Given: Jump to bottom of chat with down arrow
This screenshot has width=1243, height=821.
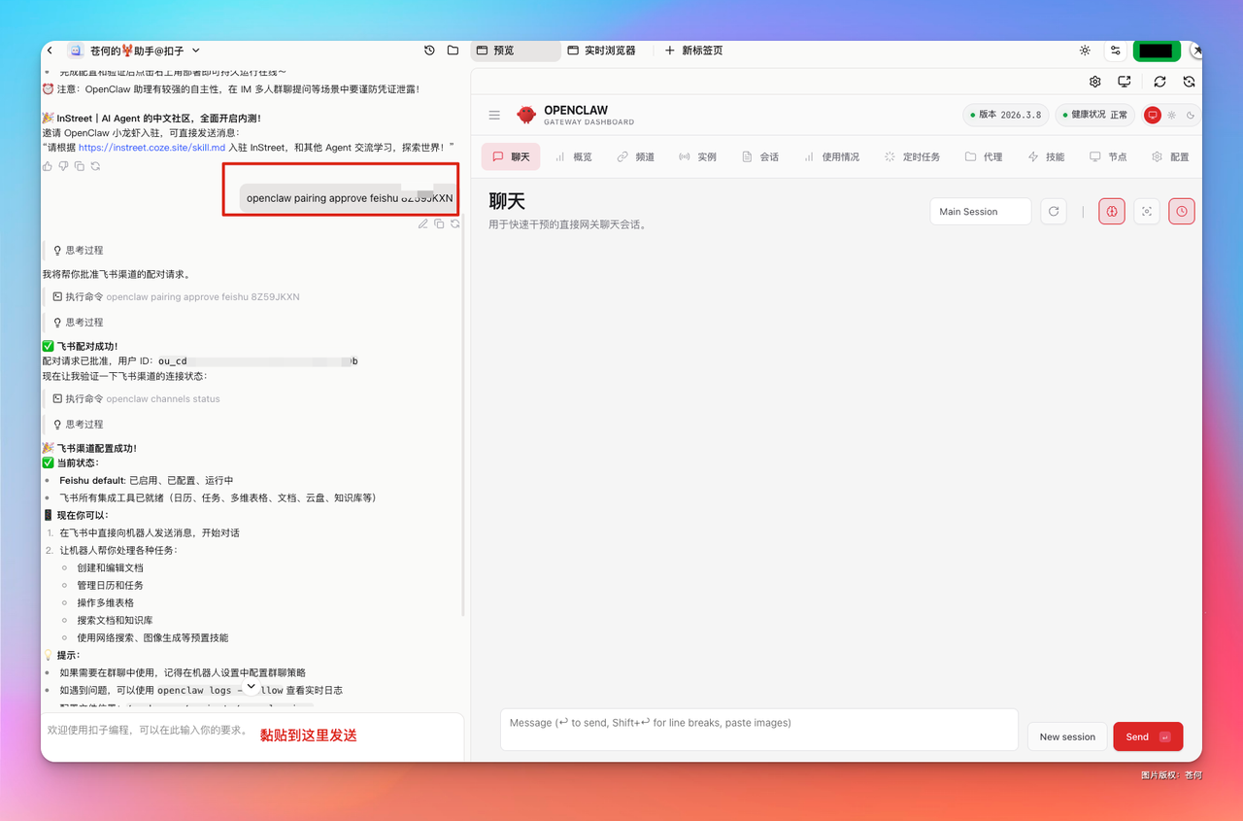Looking at the screenshot, I should click(251, 687).
